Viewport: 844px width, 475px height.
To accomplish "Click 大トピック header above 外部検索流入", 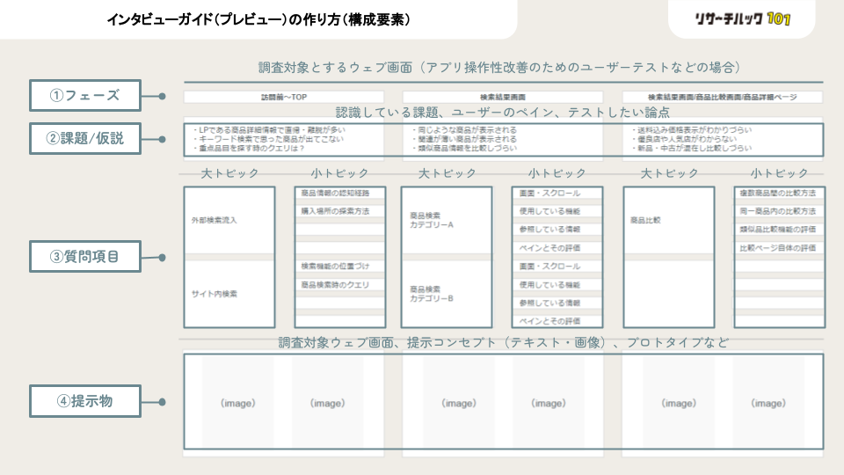I will point(229,173).
